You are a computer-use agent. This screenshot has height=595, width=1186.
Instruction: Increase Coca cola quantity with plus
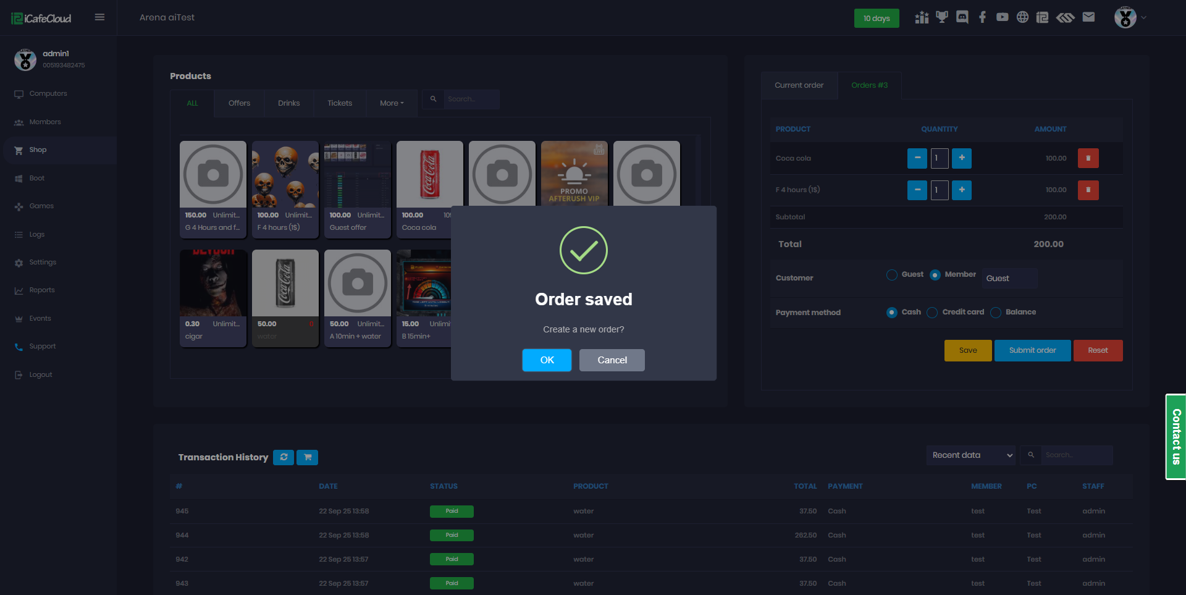(962, 158)
